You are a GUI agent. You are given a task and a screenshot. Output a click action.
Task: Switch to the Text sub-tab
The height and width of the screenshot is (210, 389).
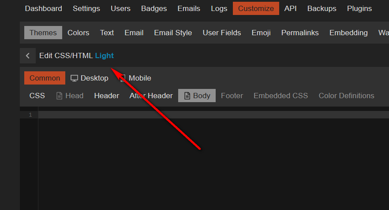[x=107, y=33]
